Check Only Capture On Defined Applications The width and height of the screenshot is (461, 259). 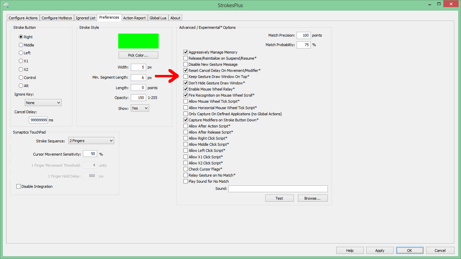pos(186,114)
